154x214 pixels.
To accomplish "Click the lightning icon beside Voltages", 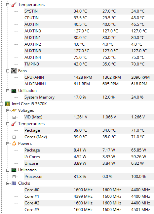I will click(x=14, y=110).
